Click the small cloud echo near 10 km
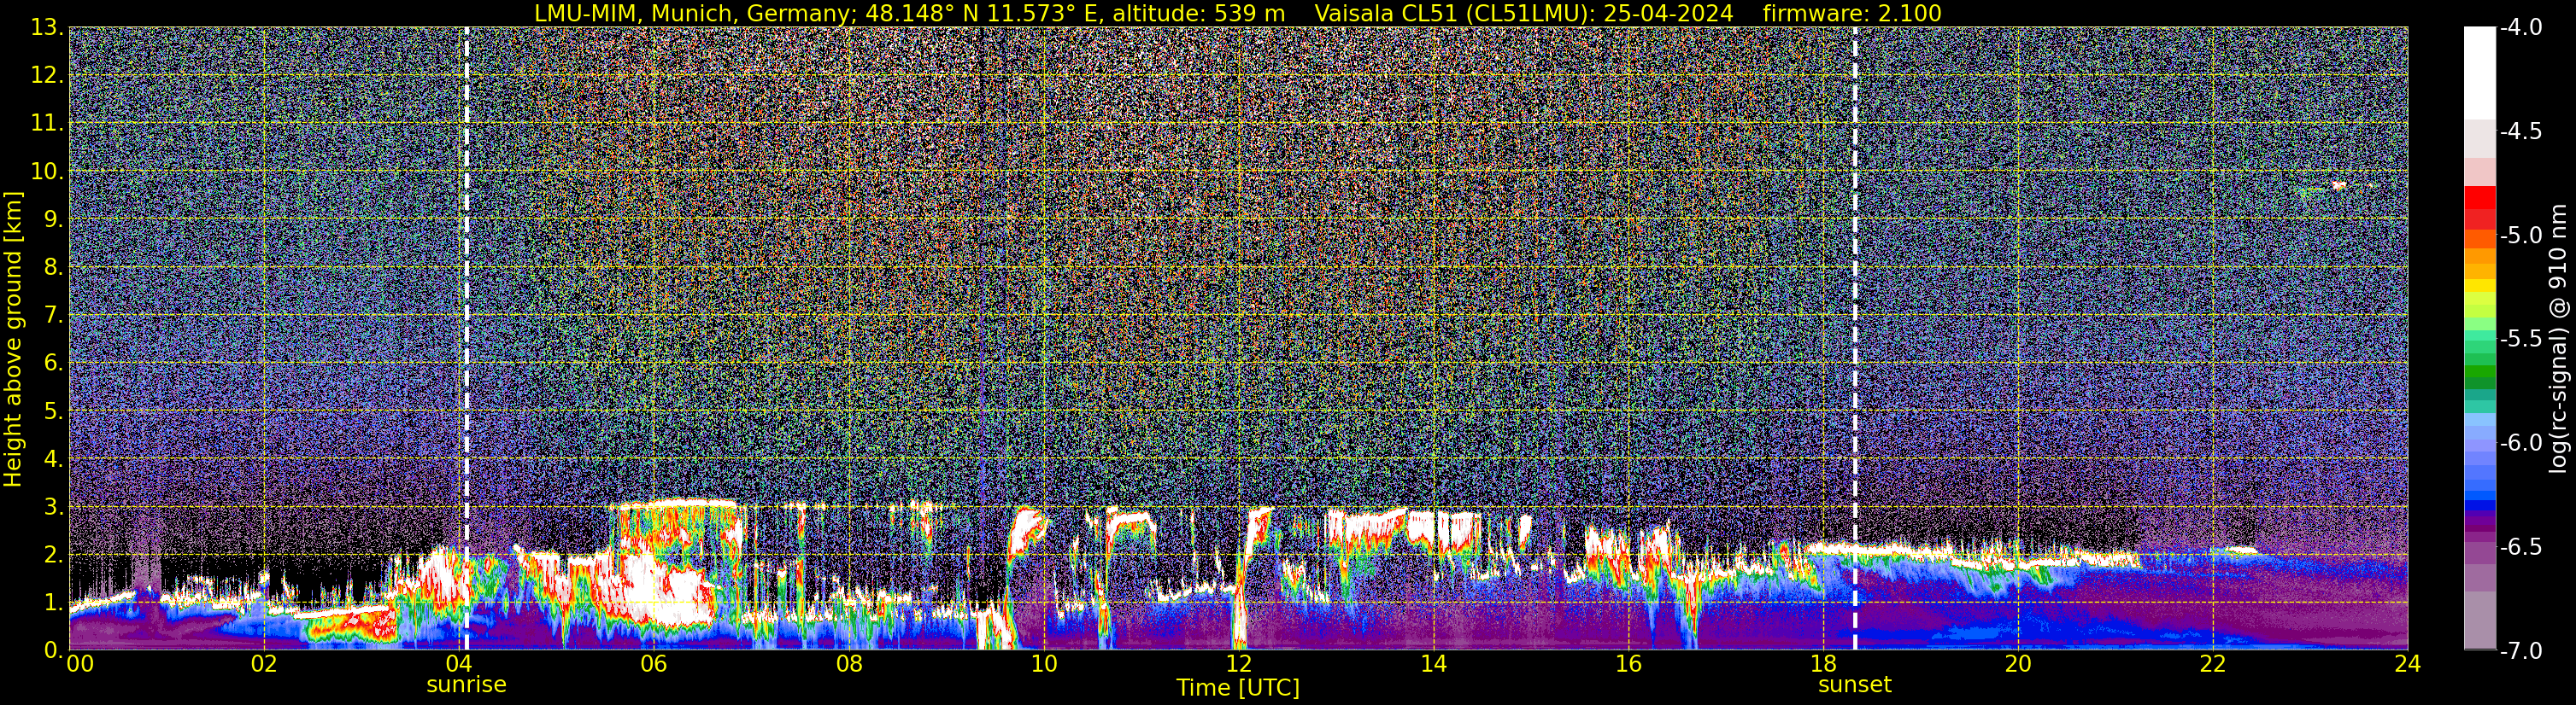The image size is (2576, 705). (2338, 186)
